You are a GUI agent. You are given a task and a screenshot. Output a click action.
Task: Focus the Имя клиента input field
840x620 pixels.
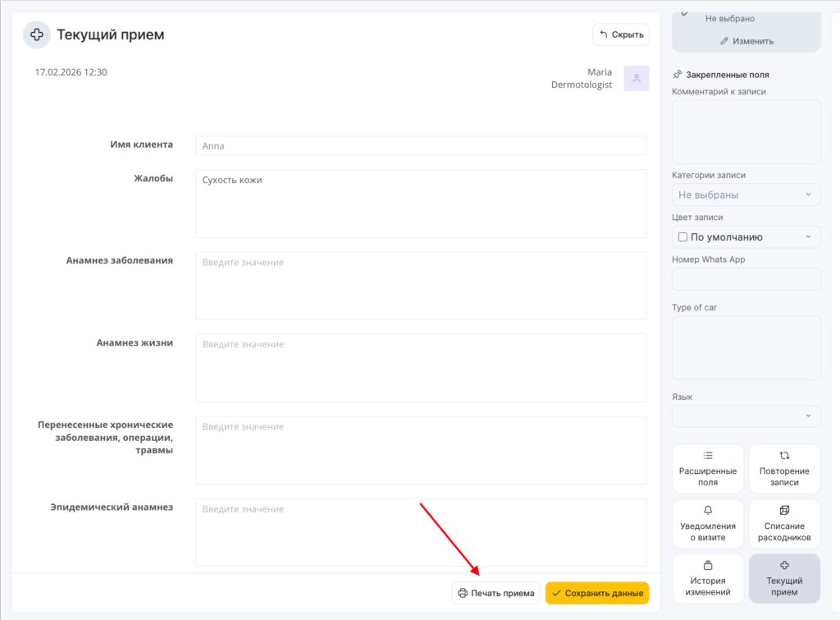point(421,146)
